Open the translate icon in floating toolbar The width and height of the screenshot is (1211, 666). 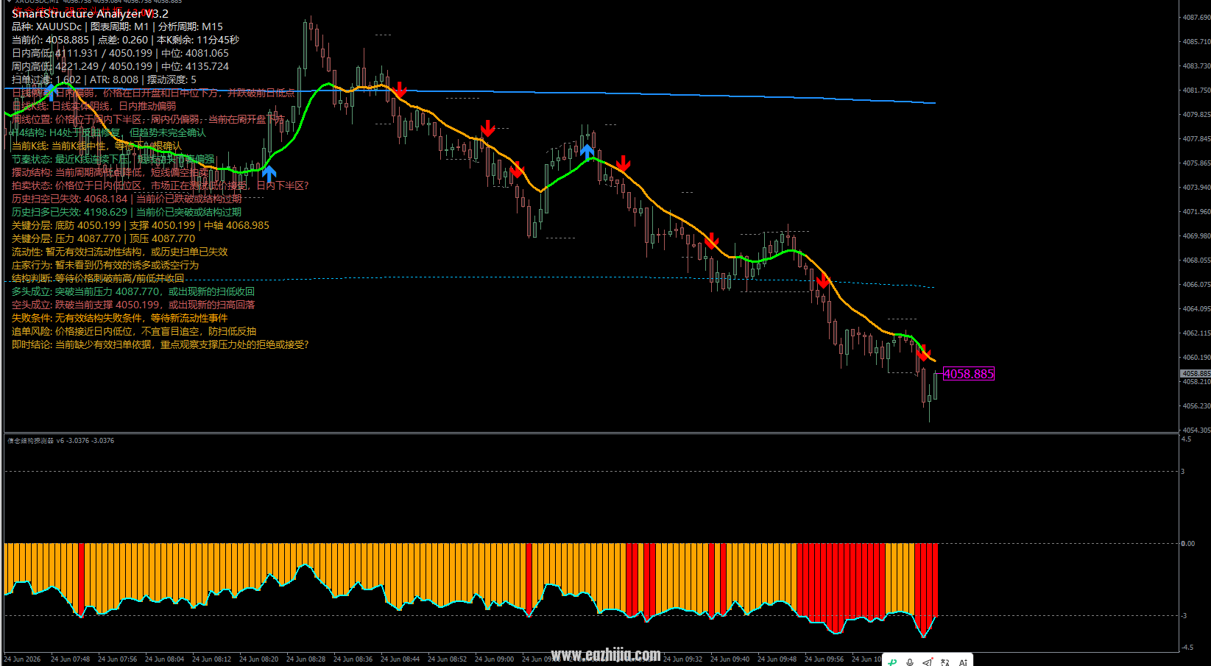tap(945, 662)
